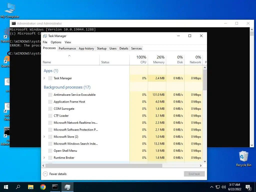Switch to the Details tab
This screenshot has width=256, height=192.
[x=124, y=48]
